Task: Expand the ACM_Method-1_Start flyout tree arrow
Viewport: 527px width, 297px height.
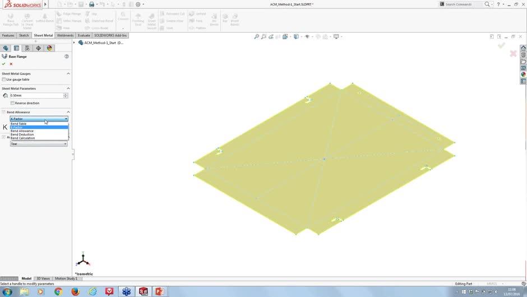Action: point(74,43)
